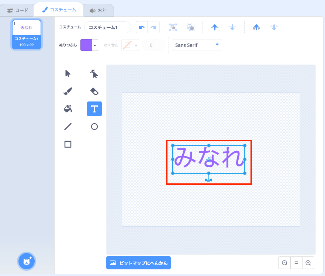Image resolution: width=325 pixels, height=276 pixels.
Task: Click the コスチューム1 name field
Action: [x=108, y=27]
